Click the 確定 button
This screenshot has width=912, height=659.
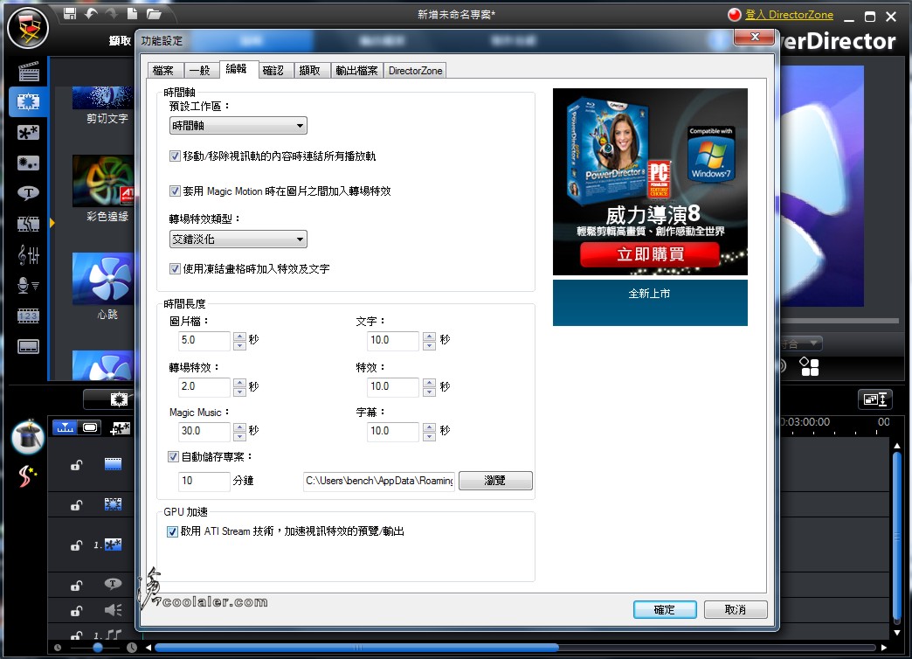click(664, 609)
